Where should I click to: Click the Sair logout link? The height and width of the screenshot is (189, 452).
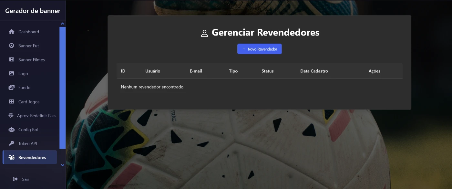(26, 179)
